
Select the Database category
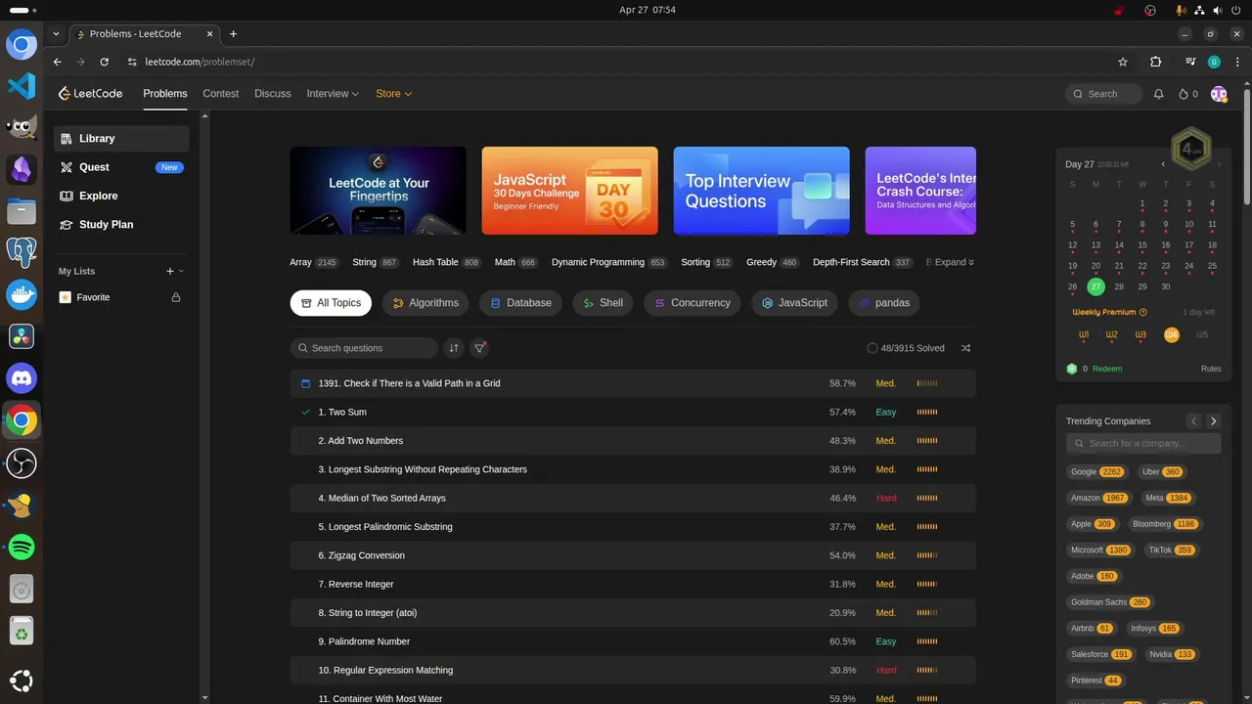coord(521,303)
